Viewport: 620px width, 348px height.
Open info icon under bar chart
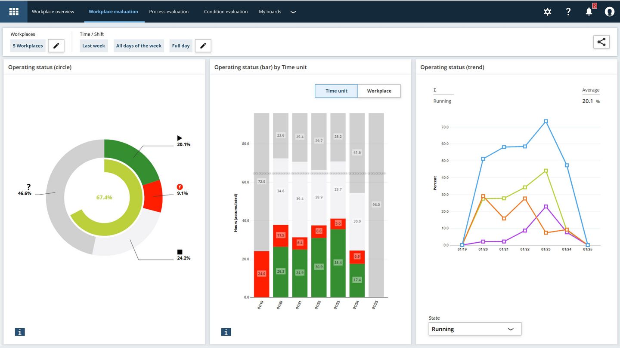click(226, 332)
